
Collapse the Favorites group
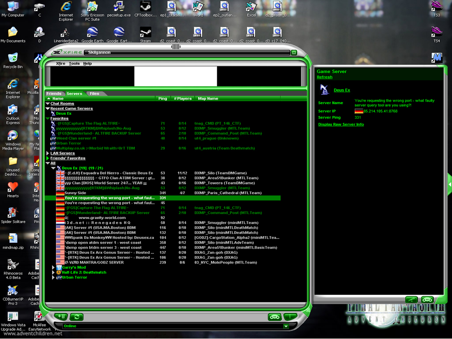point(48,118)
